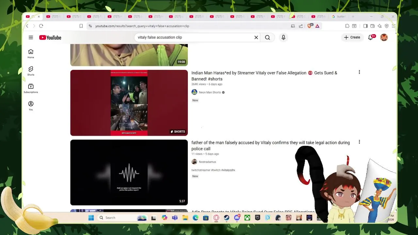Open the browser extensions puzzle icon

pyautogui.click(x=347, y=26)
